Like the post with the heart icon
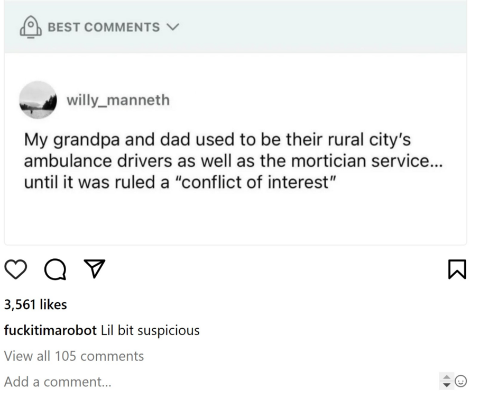This screenshot has height=397, width=498. click(16, 270)
